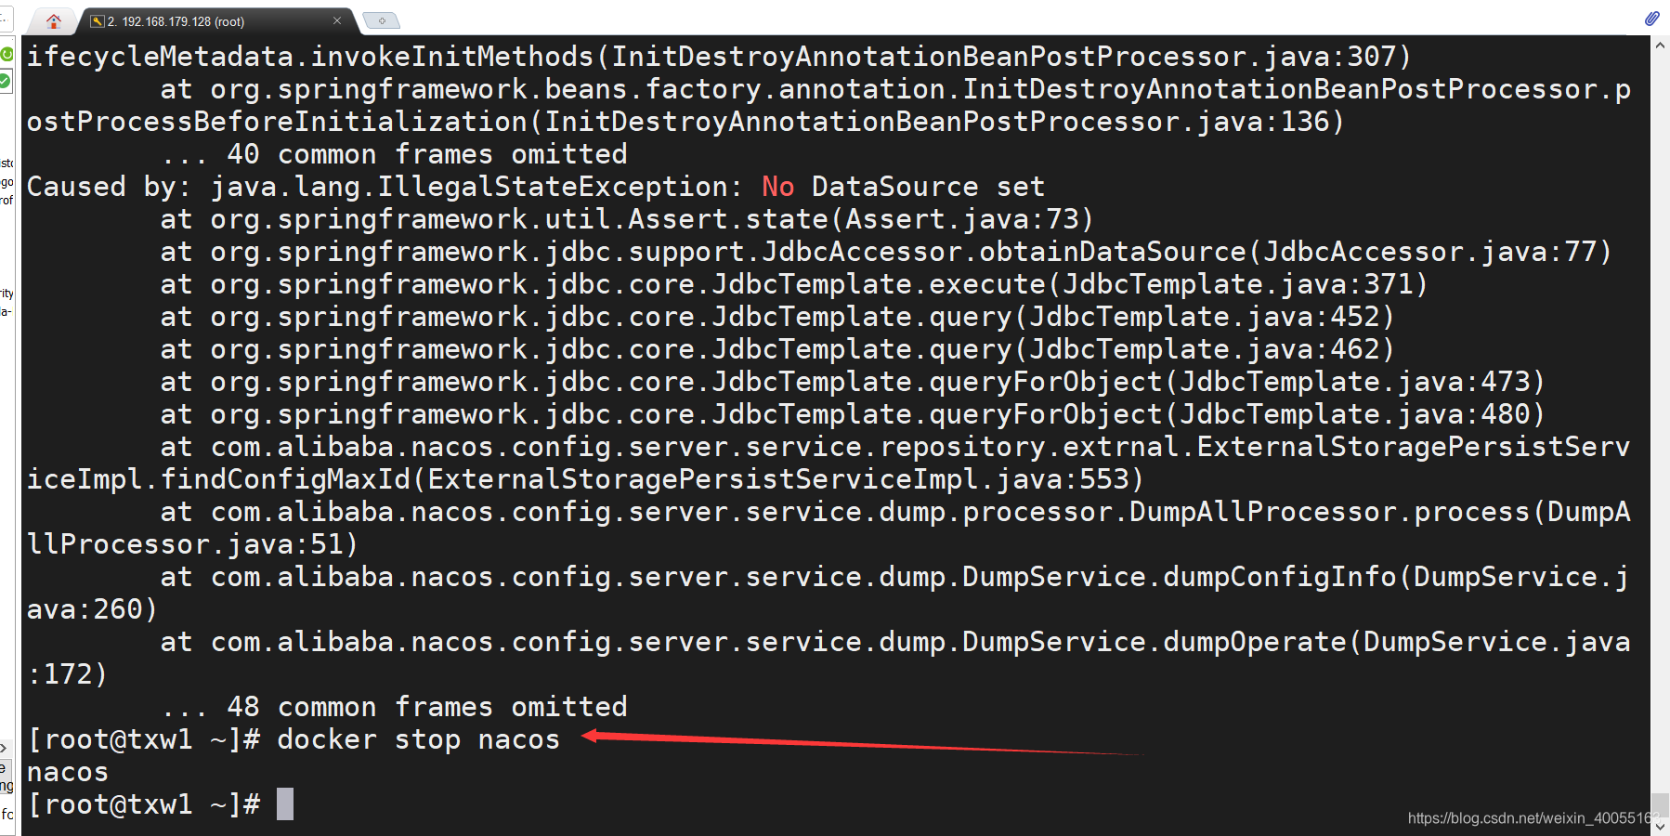
Task: Click the scrollbar down arrow
Action: tap(1660, 825)
